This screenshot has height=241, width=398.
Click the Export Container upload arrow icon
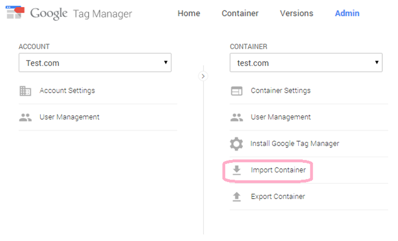[236, 197]
